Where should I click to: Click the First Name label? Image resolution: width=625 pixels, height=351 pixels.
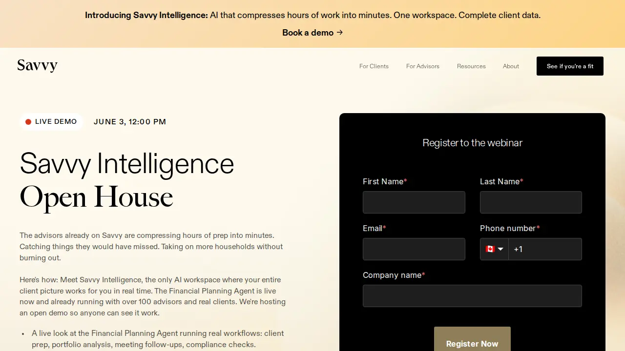(385, 181)
